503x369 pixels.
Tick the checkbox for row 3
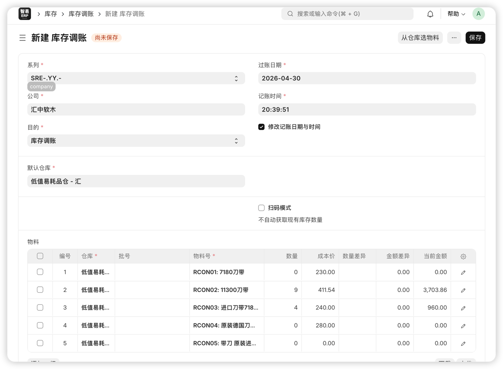point(40,308)
